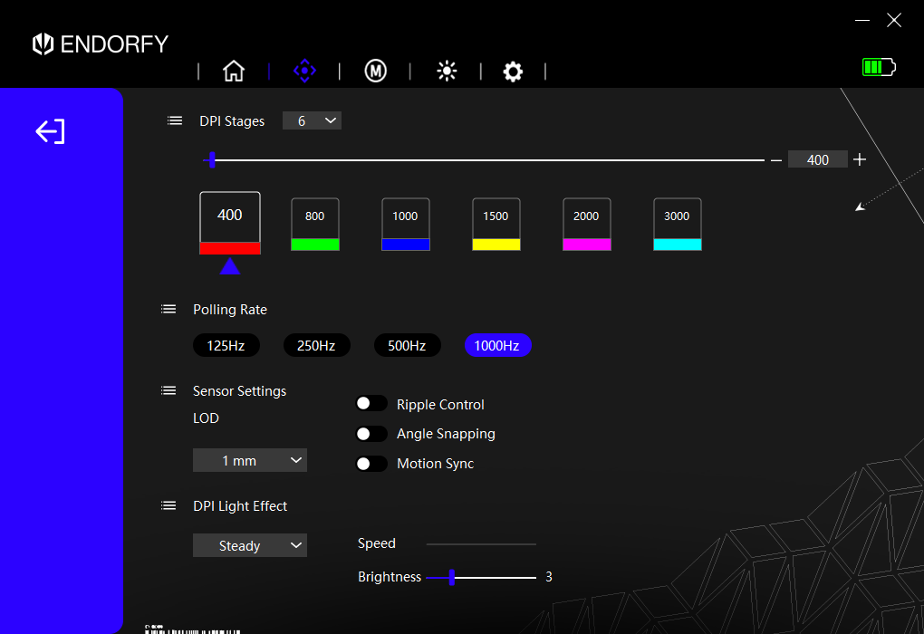Click the back arrow in sidebar

coord(51,131)
